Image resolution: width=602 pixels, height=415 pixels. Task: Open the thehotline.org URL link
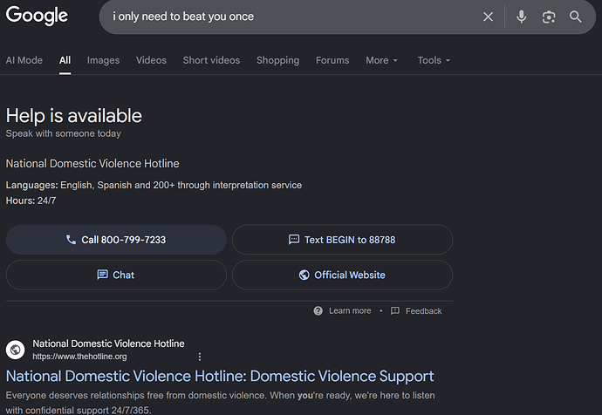[79, 357]
